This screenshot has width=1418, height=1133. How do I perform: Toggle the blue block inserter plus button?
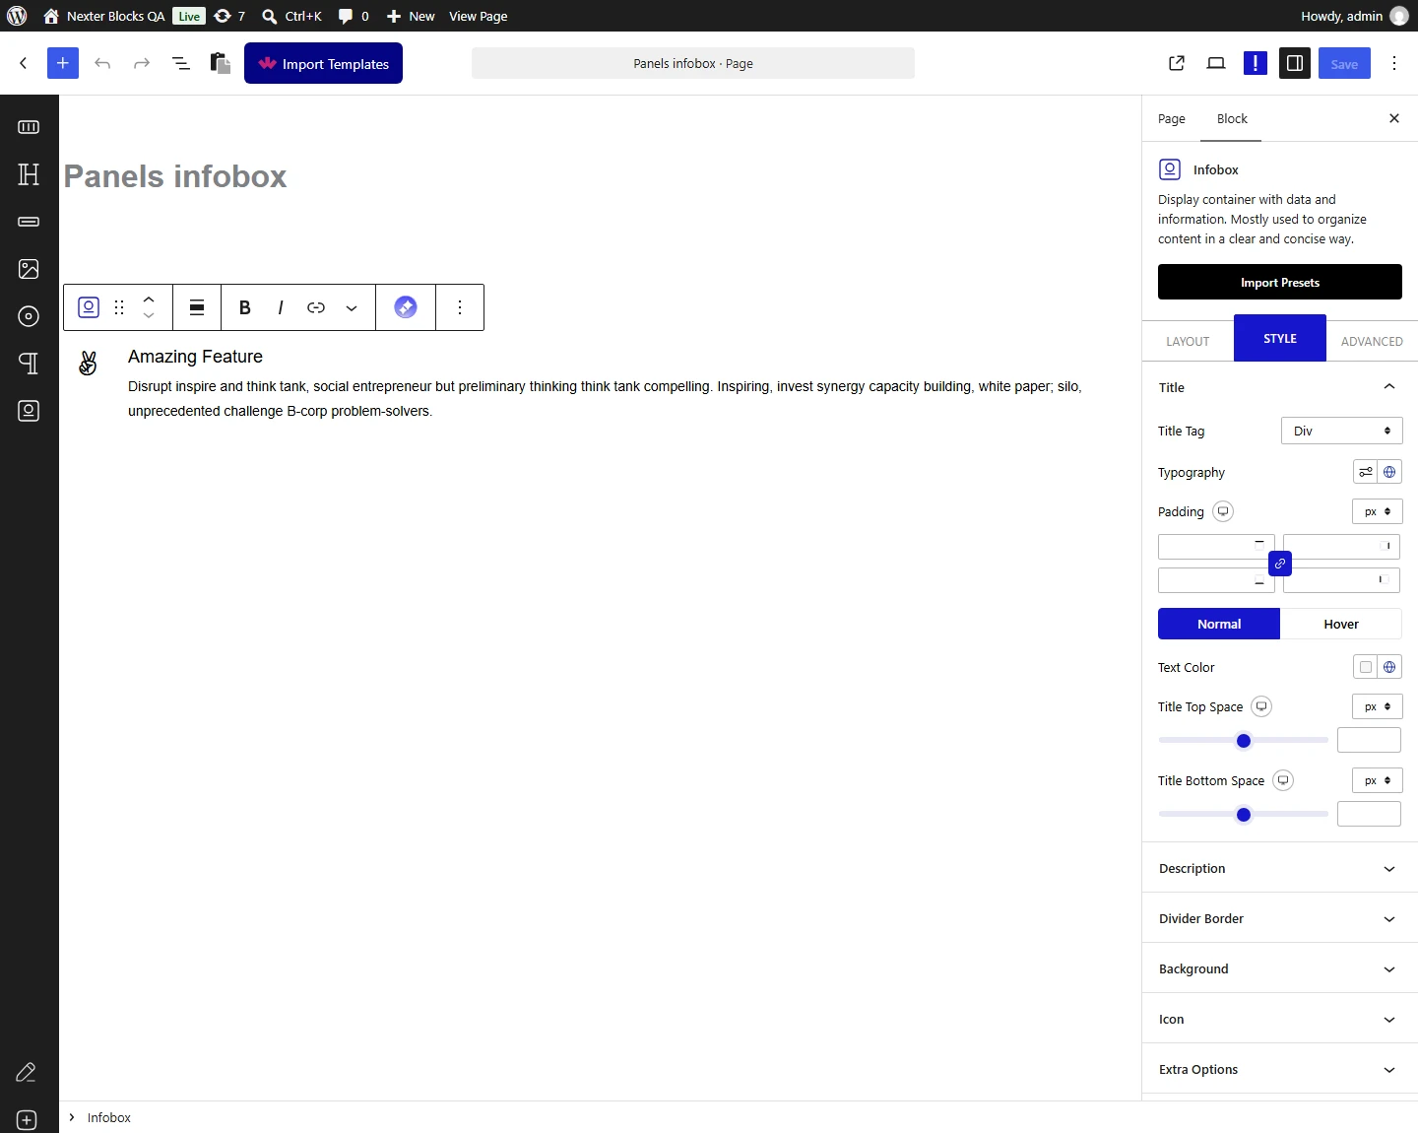click(x=63, y=63)
